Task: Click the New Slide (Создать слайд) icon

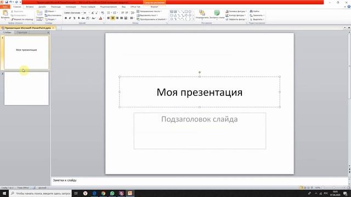Action: point(39,13)
